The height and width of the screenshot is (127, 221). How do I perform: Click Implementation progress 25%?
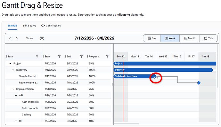coord(91,89)
